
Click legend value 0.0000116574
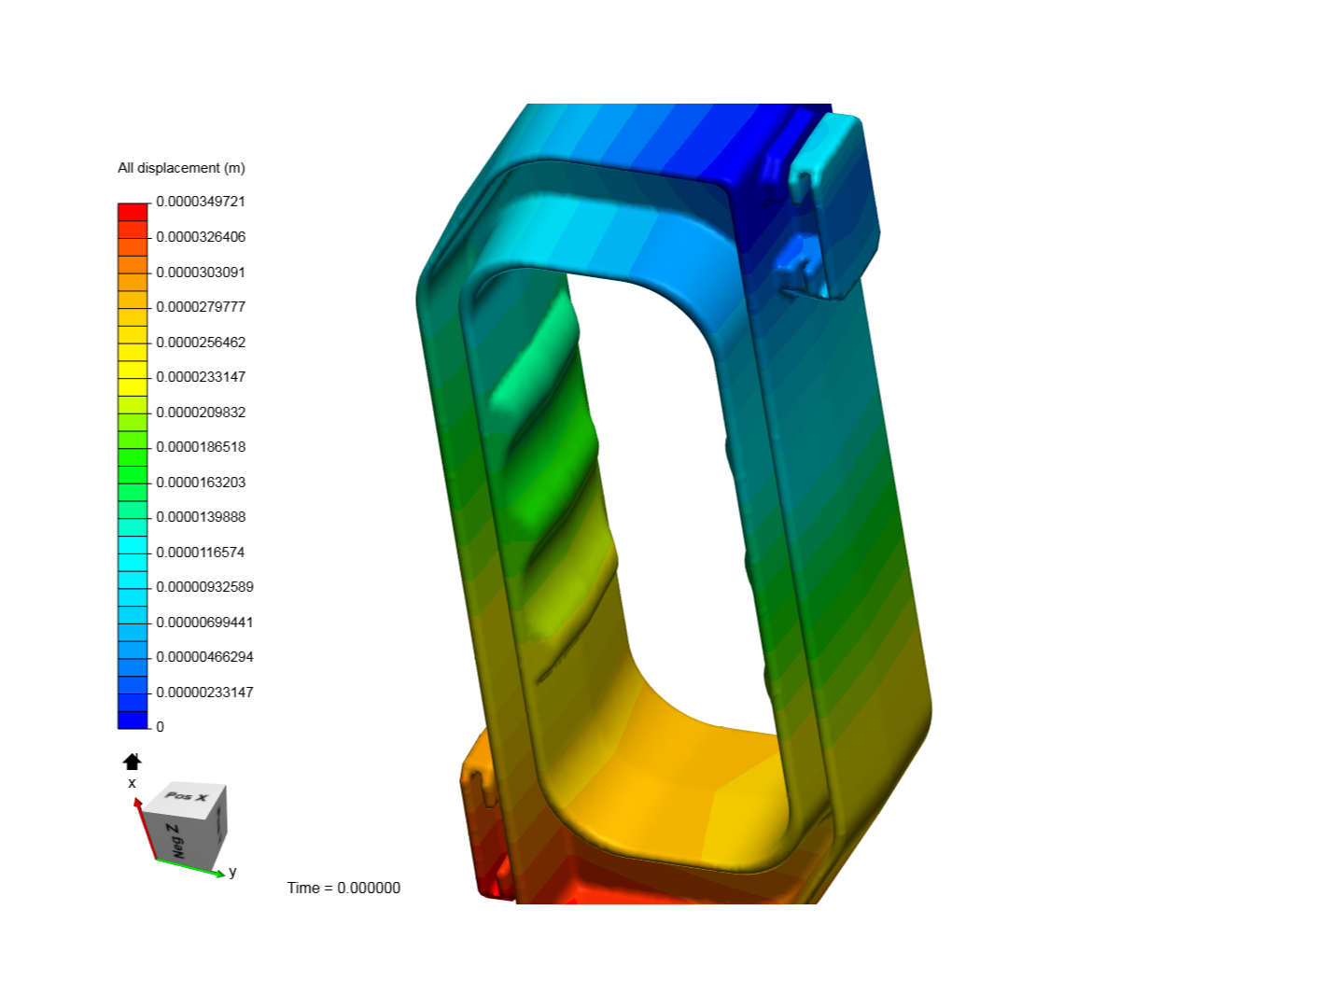(201, 553)
